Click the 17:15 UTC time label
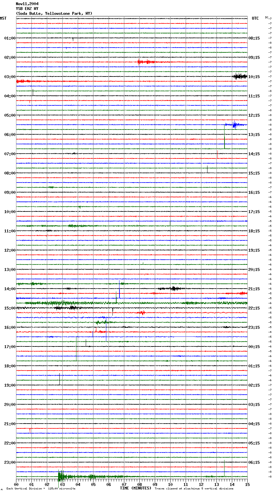Viewport: 273px width, 493px height. click(254, 212)
